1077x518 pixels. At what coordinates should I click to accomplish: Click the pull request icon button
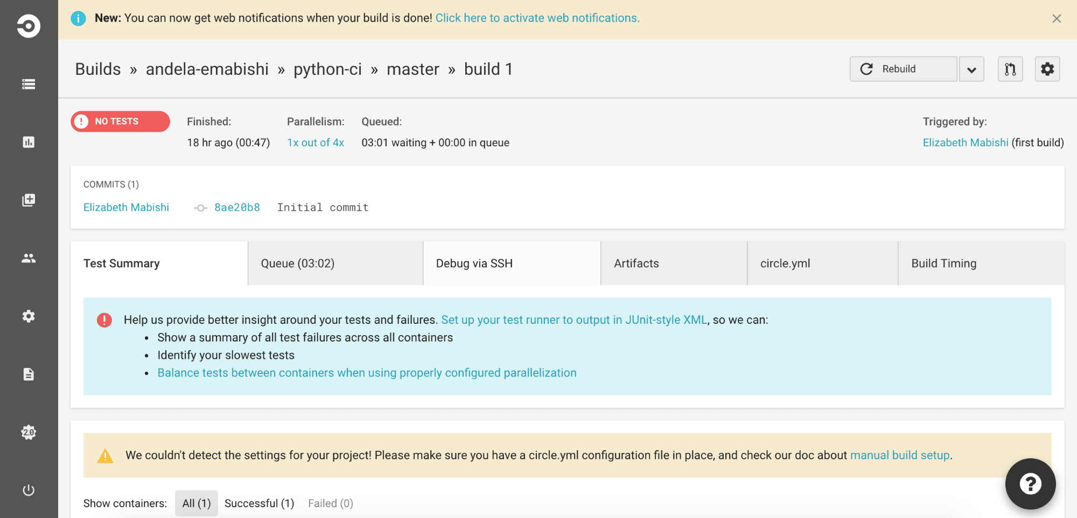pyautogui.click(x=1010, y=69)
